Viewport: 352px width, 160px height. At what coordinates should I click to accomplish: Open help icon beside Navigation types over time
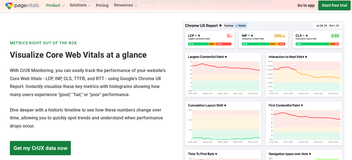310,154
